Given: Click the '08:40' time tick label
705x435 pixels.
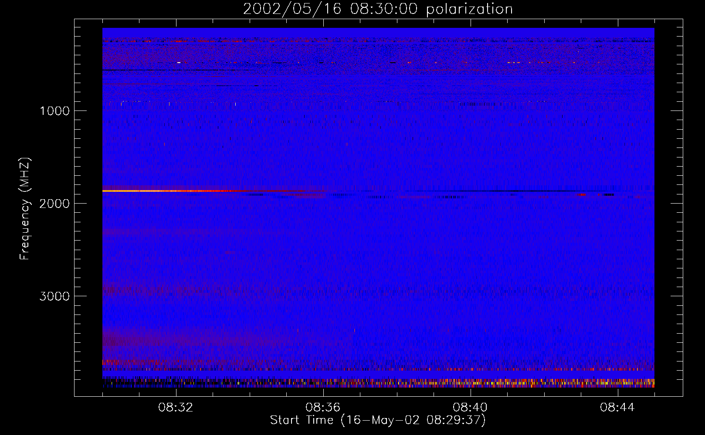Looking at the screenshot, I should click(470, 408).
